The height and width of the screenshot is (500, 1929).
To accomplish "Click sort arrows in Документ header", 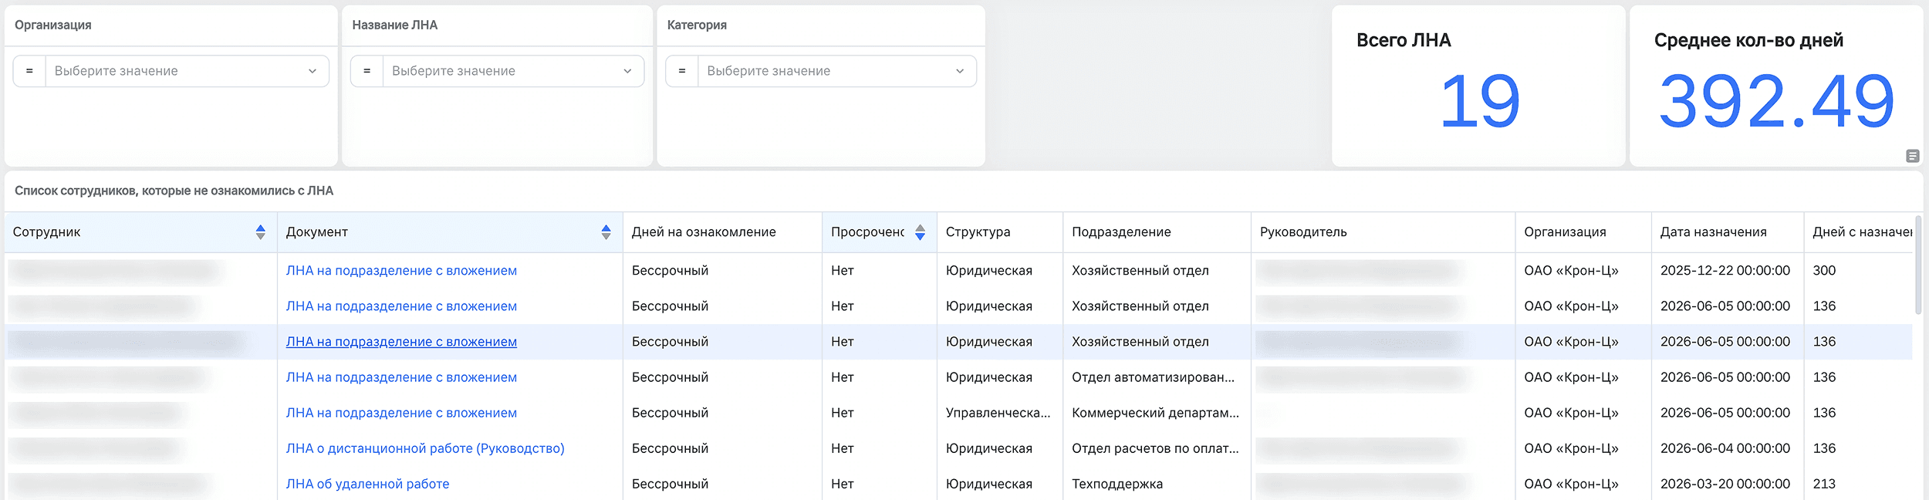I will tap(606, 232).
